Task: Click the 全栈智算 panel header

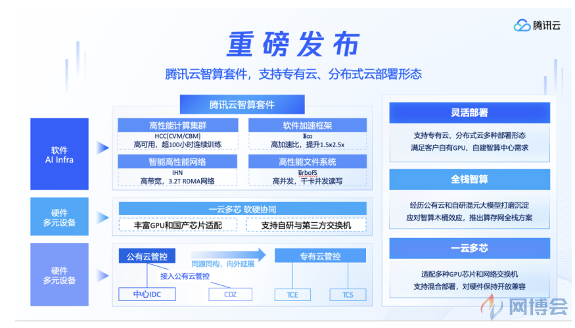Action: (x=469, y=179)
